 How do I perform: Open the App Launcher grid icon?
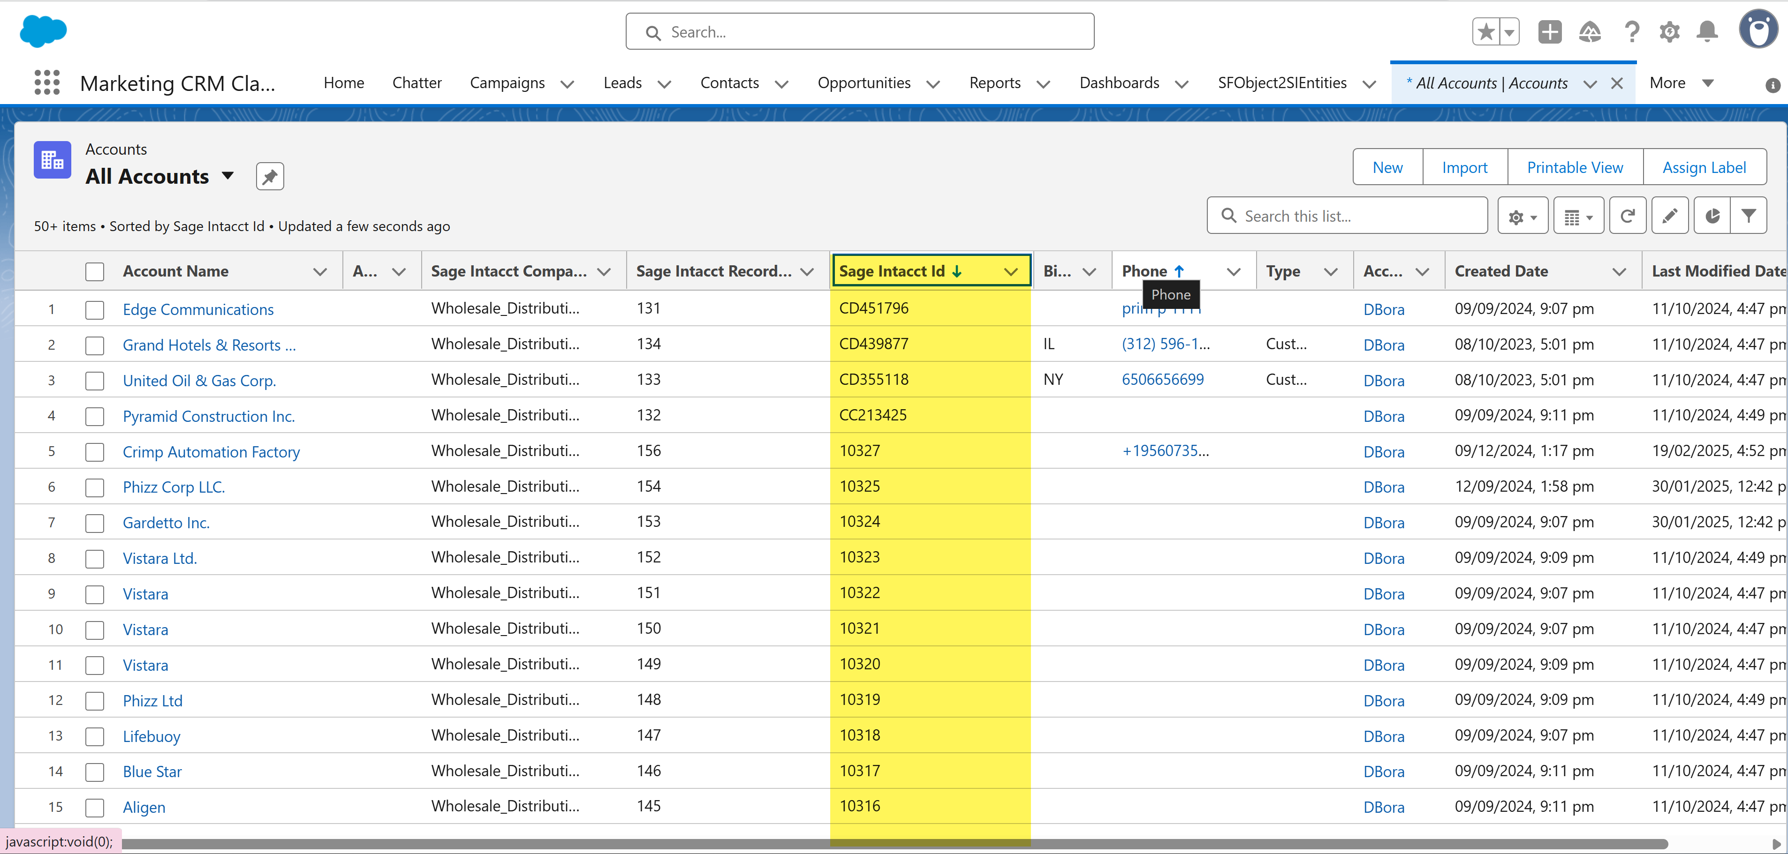(x=47, y=82)
